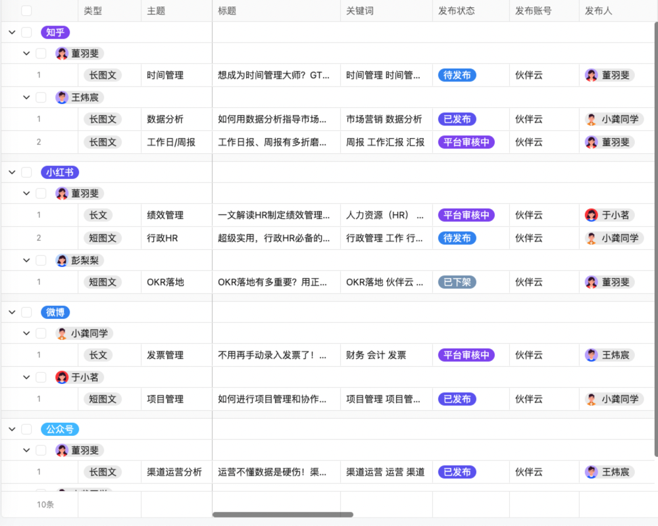Select the checkbox for the 知乎 group row
This screenshot has height=526, width=658.
coord(26,32)
